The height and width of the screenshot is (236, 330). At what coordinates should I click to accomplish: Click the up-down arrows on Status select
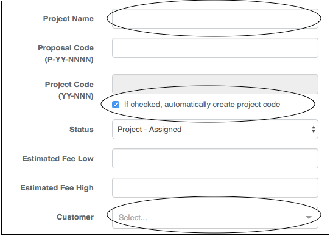point(314,129)
